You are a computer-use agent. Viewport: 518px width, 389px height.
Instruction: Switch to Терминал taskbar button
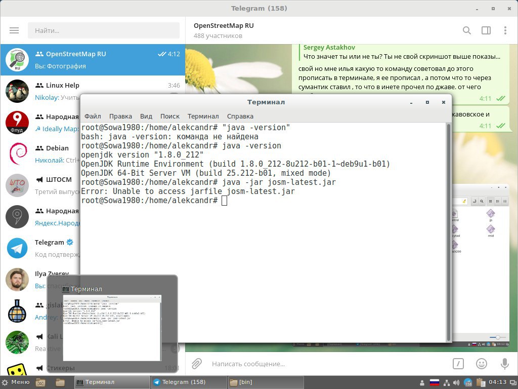(112, 382)
